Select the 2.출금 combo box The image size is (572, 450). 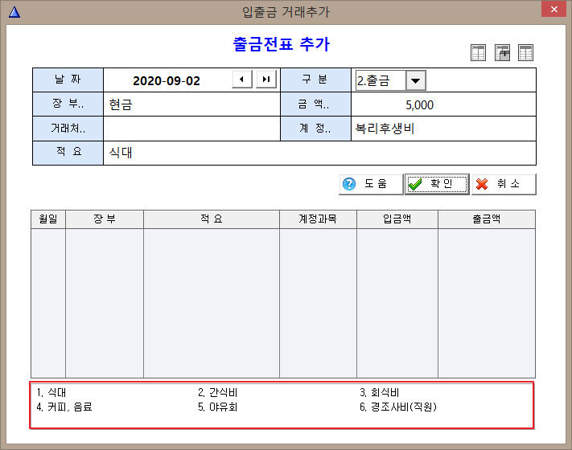(391, 80)
